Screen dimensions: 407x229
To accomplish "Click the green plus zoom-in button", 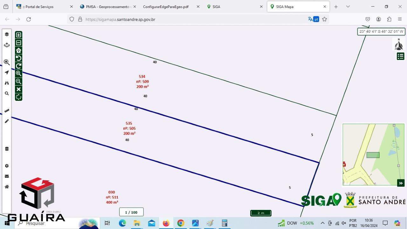I will (18, 35).
